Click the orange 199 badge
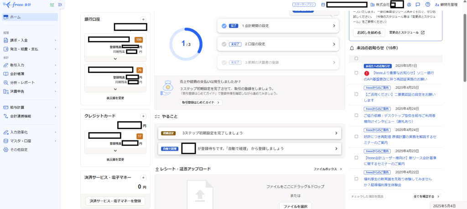The width and height of the screenshot is (467, 209). click(x=139, y=40)
